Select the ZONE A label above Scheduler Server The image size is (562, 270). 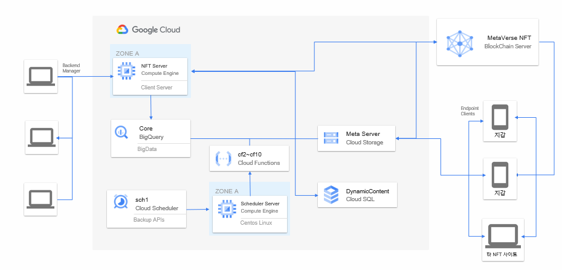coord(227,191)
